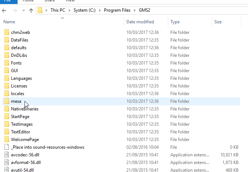Select the Languages folder icon
Image resolution: width=248 pixels, height=172 pixels.
click(x=7, y=78)
